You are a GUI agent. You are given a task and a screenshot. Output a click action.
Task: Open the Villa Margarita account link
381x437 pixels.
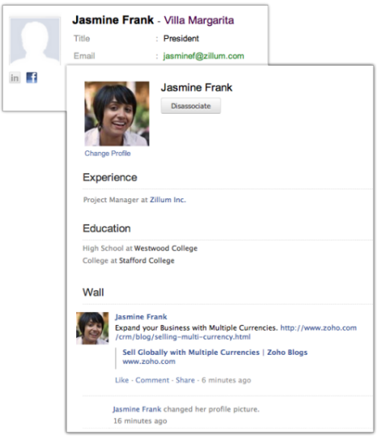point(199,20)
